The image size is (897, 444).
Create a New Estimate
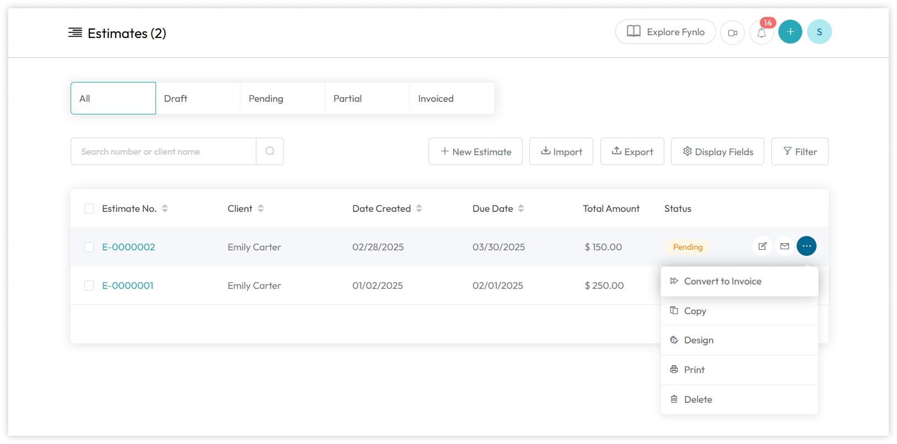click(475, 151)
